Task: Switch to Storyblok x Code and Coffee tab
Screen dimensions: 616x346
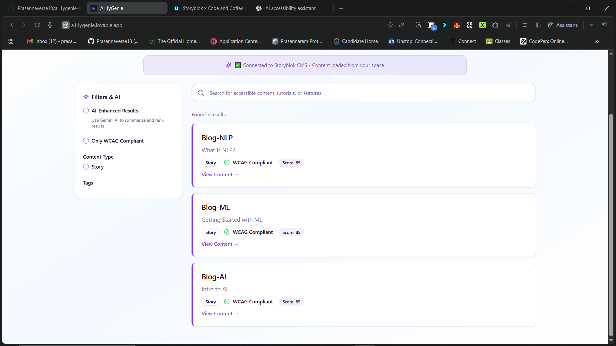Action: [x=210, y=8]
